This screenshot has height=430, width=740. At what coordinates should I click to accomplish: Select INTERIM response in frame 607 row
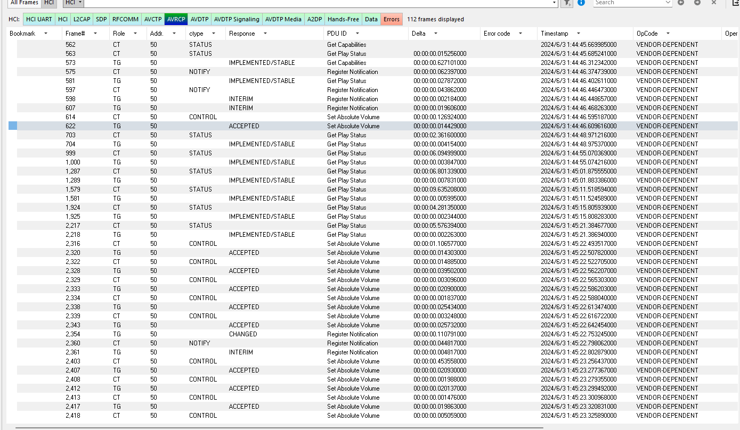[241, 108]
